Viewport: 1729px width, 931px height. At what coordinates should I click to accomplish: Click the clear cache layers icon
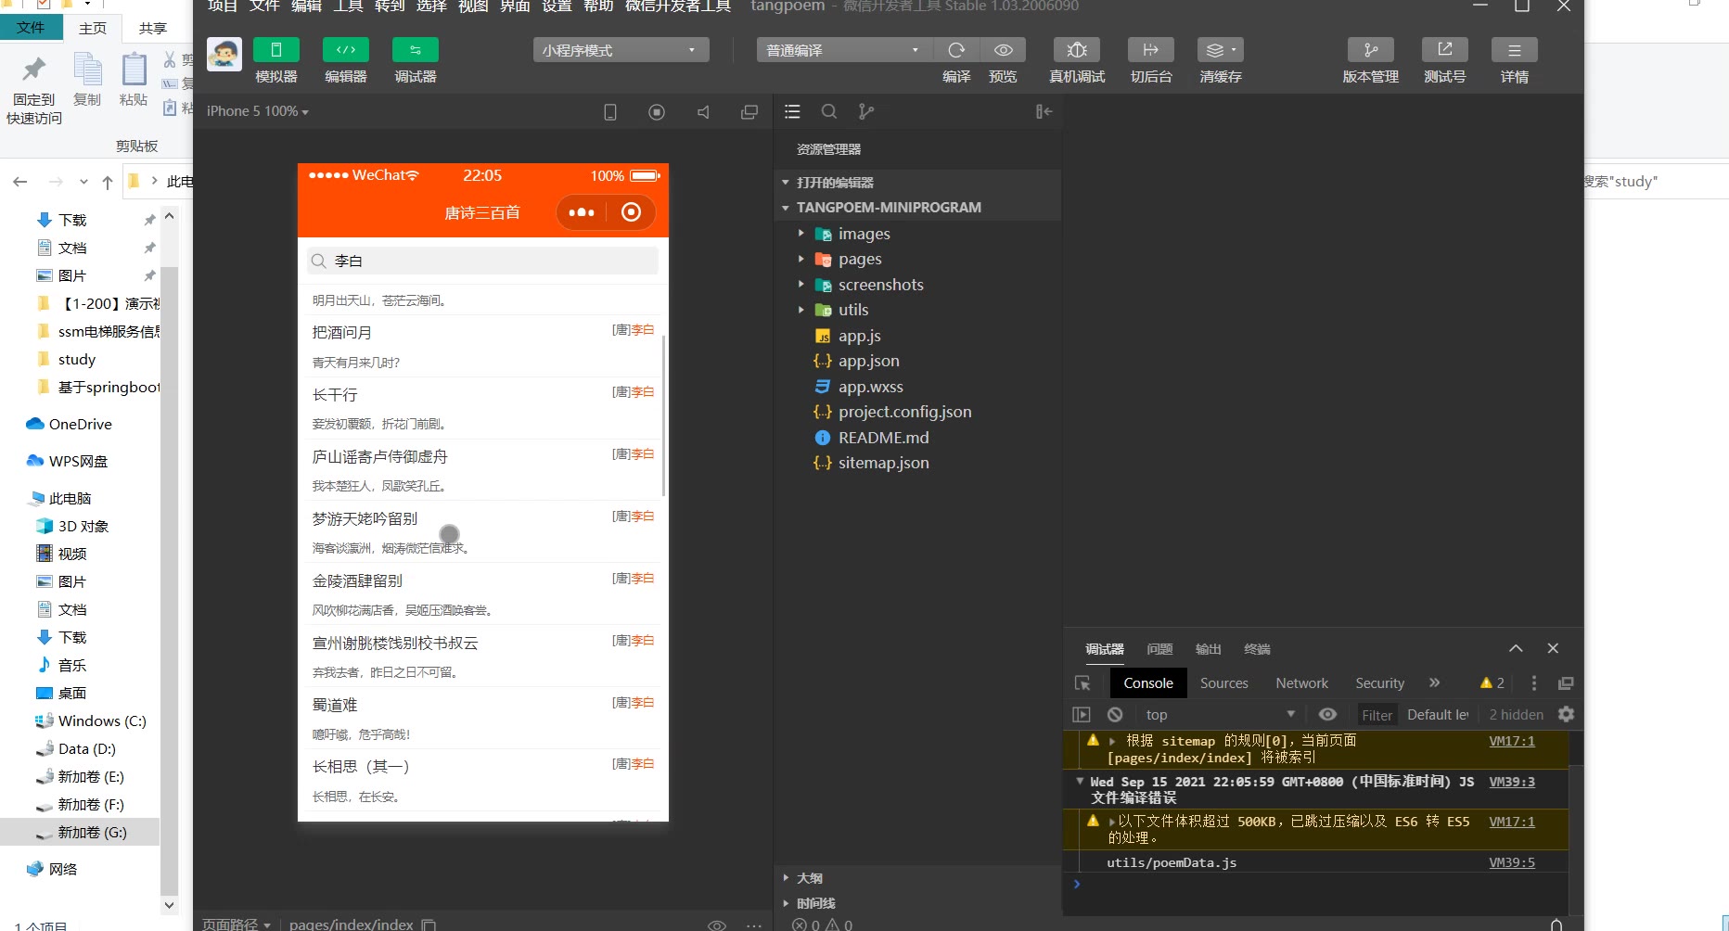[x=1219, y=50]
